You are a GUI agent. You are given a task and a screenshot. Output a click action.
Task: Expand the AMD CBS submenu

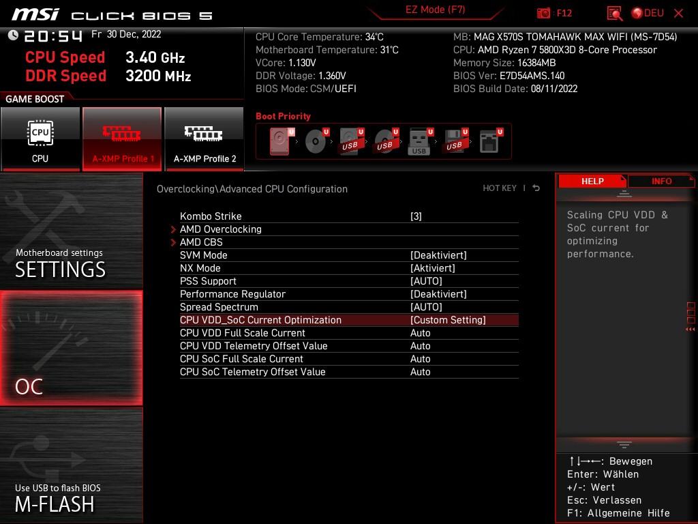(201, 242)
